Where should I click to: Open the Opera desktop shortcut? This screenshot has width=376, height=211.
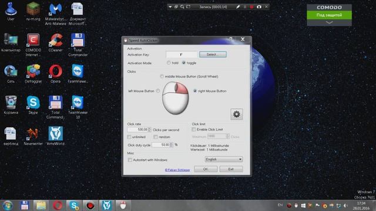[x=55, y=73]
